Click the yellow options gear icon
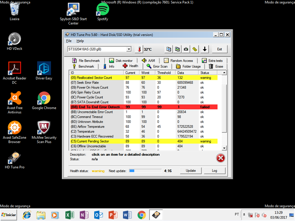Screen dimensions: 295x221 (x=195, y=49)
